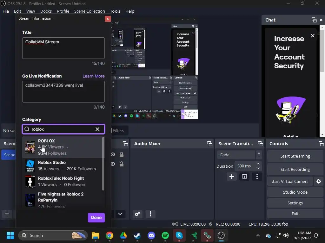Remove the selected scene transition

tap(244, 177)
